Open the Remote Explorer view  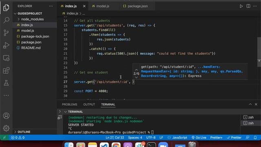point(6,58)
